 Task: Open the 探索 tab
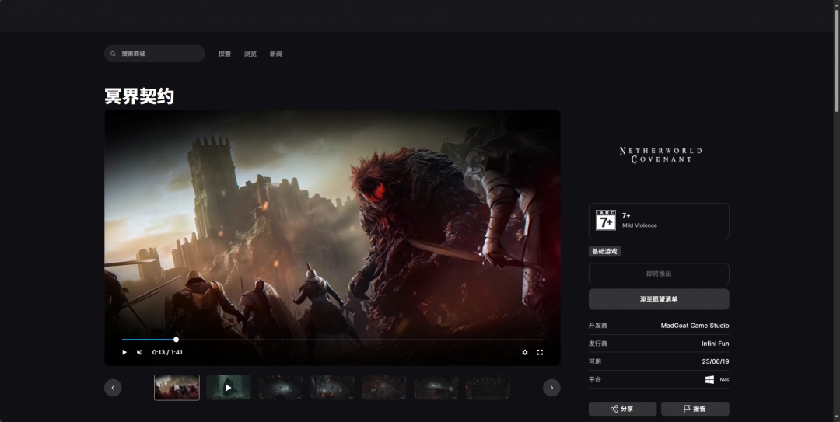225,54
